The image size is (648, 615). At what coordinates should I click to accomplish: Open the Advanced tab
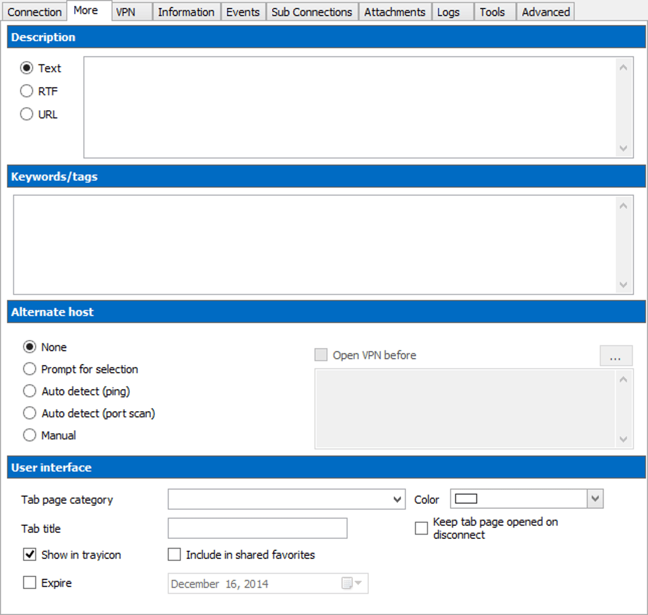click(545, 11)
